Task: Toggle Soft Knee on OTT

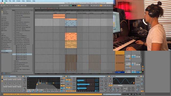Action: [69, 91]
